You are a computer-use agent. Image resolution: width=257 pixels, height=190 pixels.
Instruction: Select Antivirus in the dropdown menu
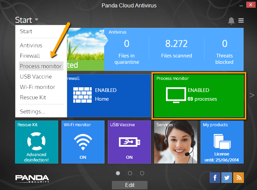tap(31, 45)
